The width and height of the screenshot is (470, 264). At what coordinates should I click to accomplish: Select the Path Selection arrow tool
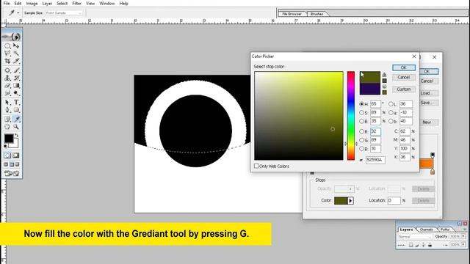tap(7, 103)
